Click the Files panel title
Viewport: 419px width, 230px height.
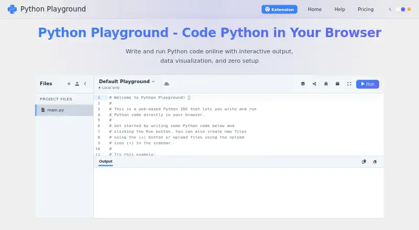pos(46,84)
